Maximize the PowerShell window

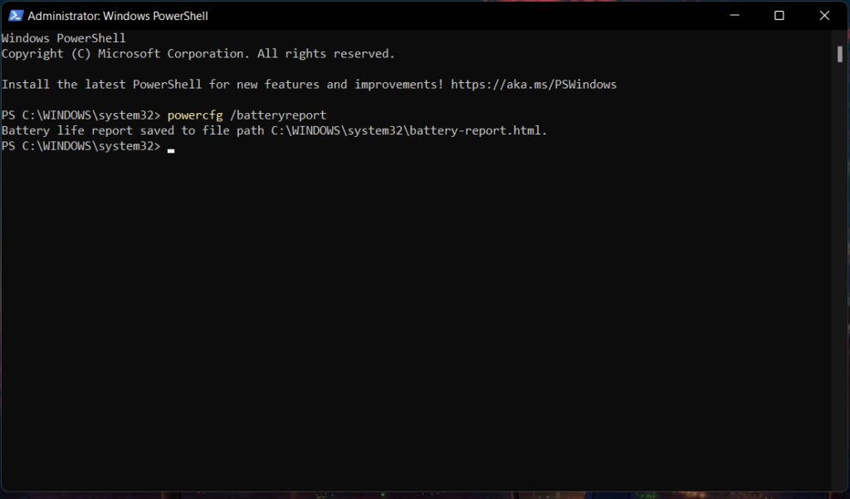coord(779,15)
